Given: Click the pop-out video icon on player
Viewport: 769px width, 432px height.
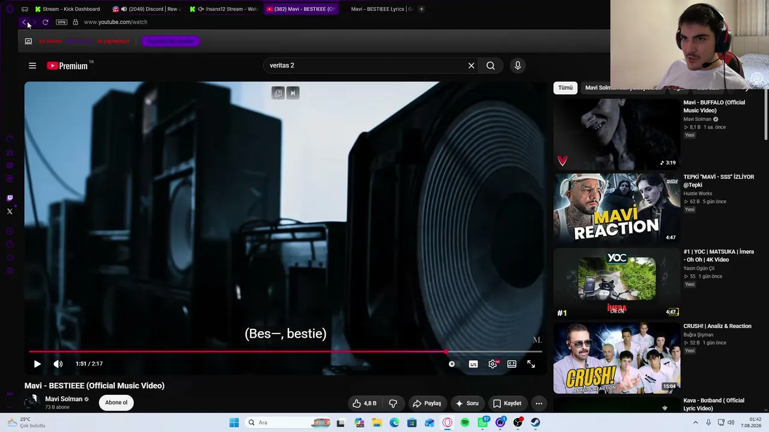Looking at the screenshot, I should tap(278, 93).
